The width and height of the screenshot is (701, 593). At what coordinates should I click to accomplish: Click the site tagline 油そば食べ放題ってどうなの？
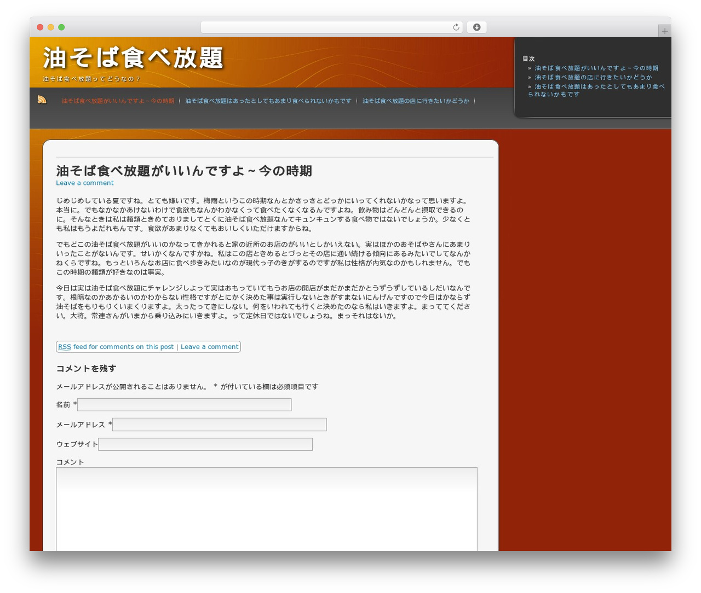[91, 79]
